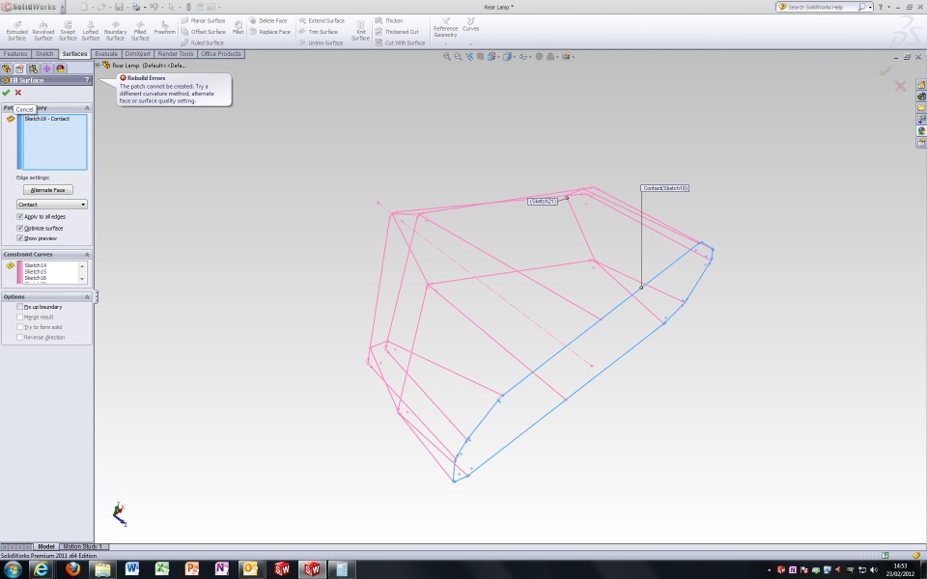Select Sketch14 in Constraint Curves list
The width and height of the screenshot is (927, 579).
coord(36,265)
